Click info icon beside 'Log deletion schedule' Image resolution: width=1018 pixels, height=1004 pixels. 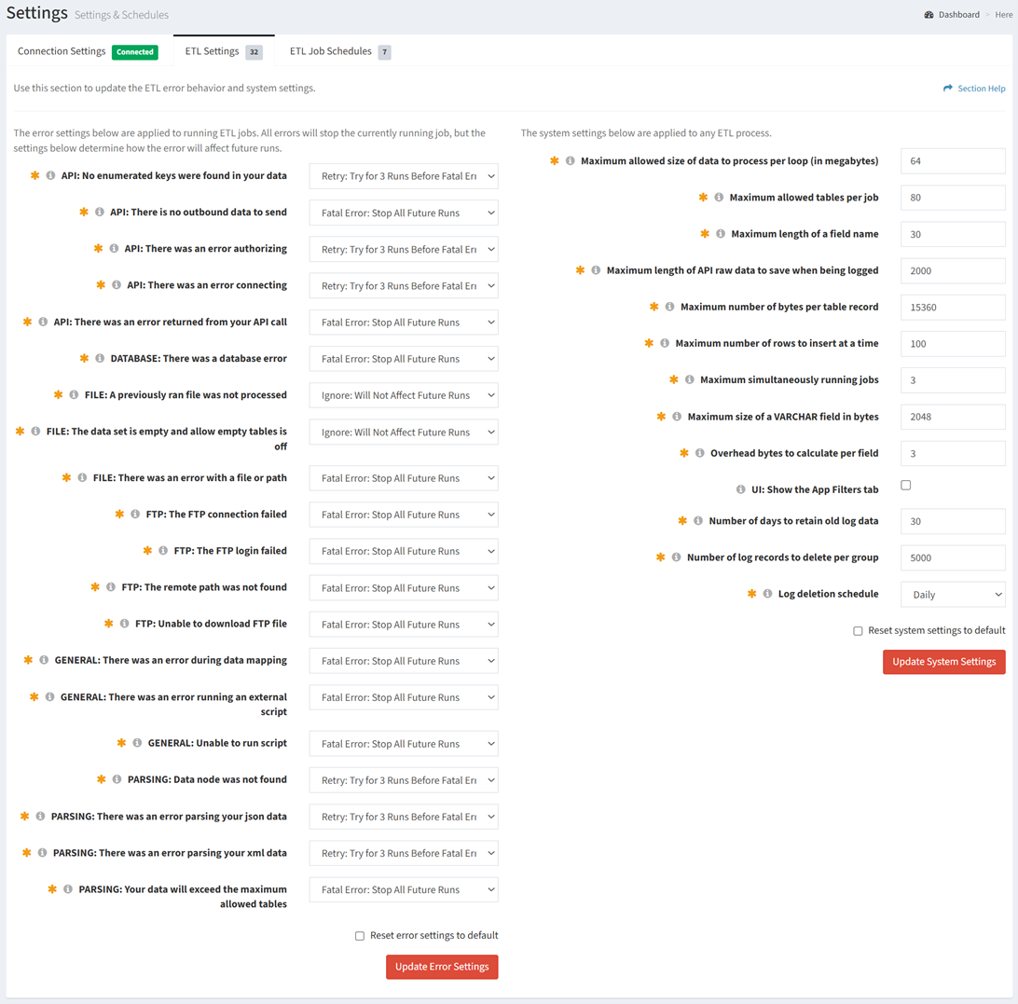point(767,594)
